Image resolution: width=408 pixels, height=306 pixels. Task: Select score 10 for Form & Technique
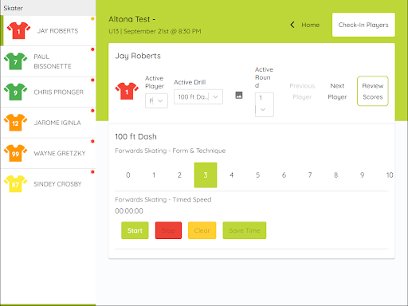390,175
